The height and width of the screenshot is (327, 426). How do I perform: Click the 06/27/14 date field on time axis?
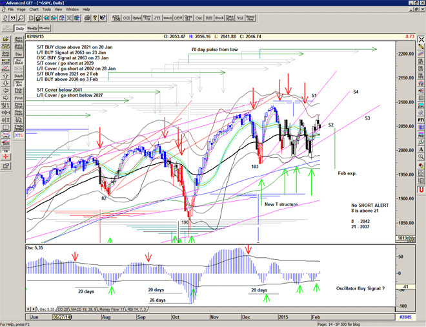(62, 317)
